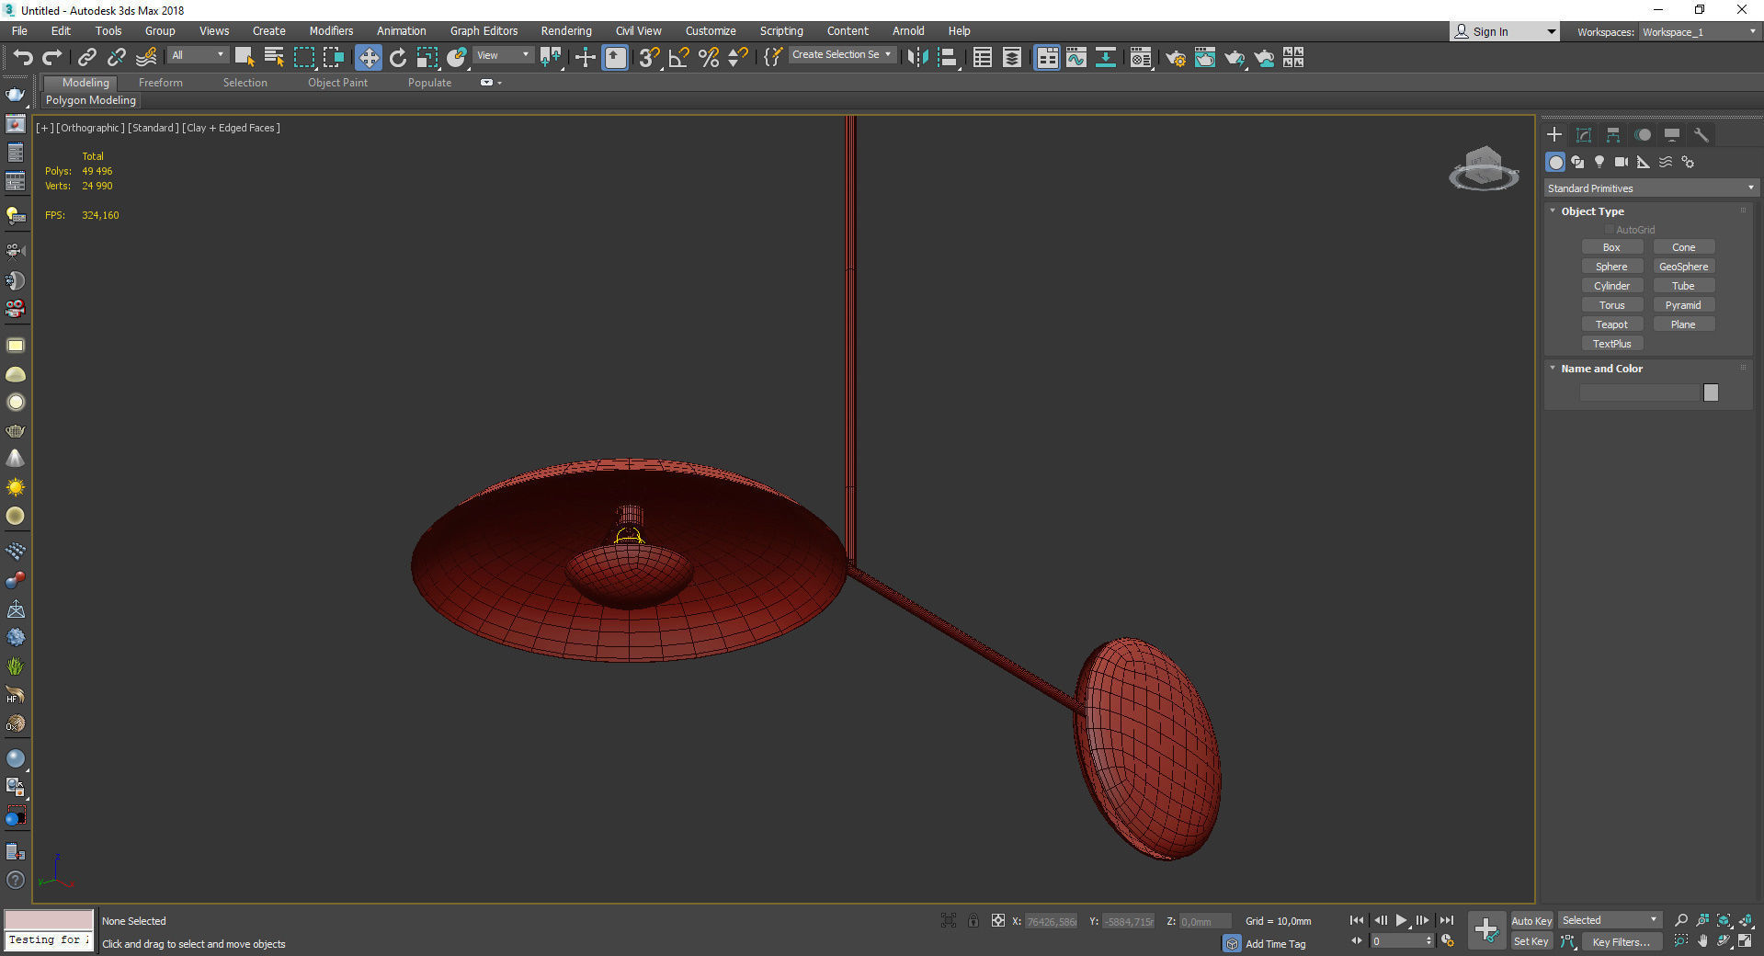Screen dimensions: 1764x956
Task: Open the Graph Editors menu
Action: click(x=484, y=30)
